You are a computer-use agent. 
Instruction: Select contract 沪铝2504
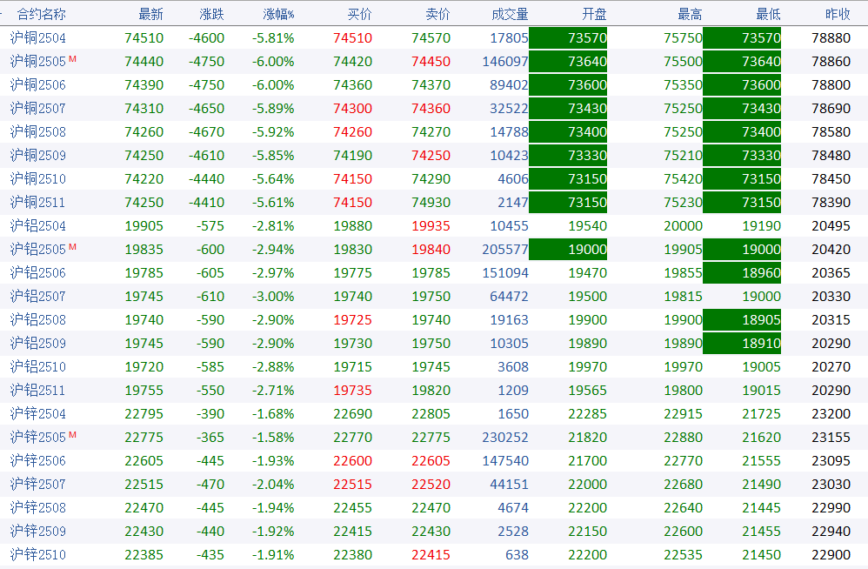[37, 226]
